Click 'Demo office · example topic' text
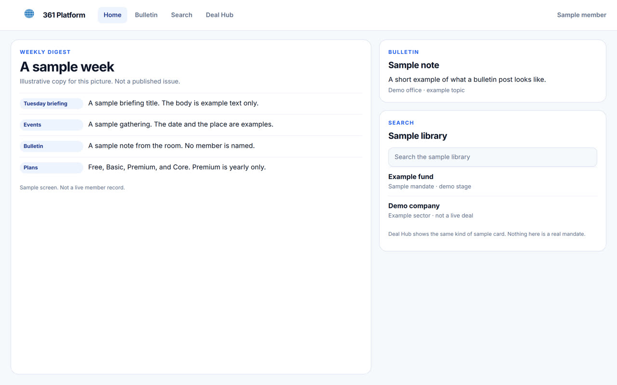The width and height of the screenshot is (617, 385). point(427,90)
